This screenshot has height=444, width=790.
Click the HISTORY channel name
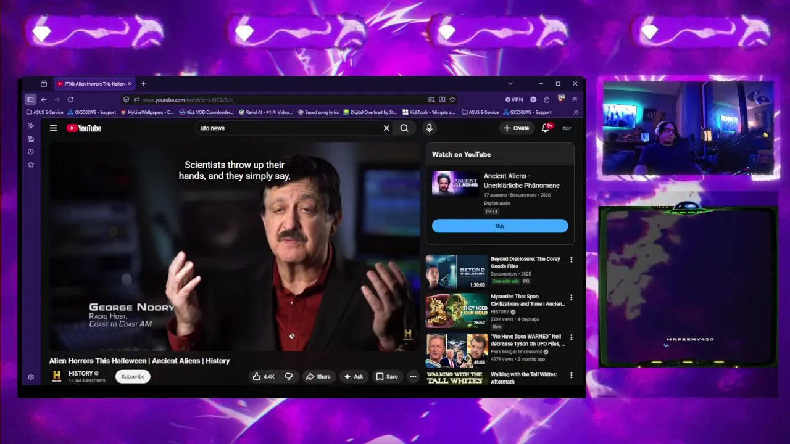[80, 373]
